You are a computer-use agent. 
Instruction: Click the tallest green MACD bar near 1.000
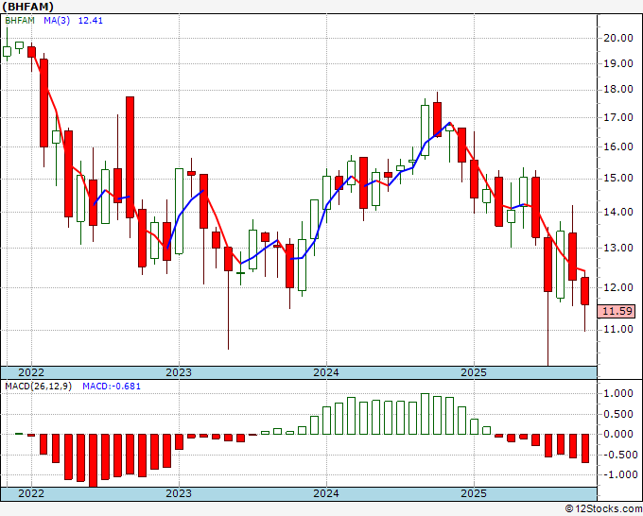coord(426,414)
